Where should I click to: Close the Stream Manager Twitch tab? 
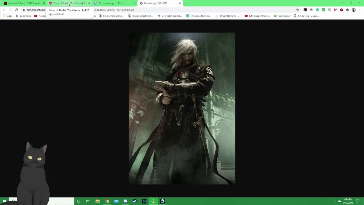click(135, 3)
